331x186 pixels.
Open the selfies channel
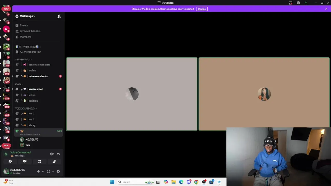pos(39,101)
